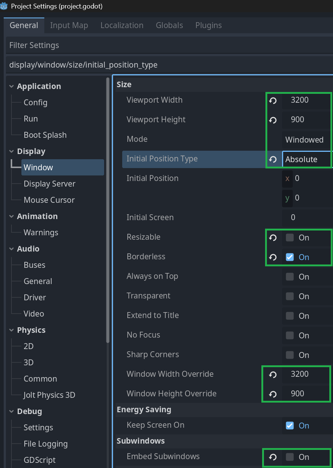Screen dimensions: 333x468
Task: Revert Window Height Override value
Action: (273, 394)
